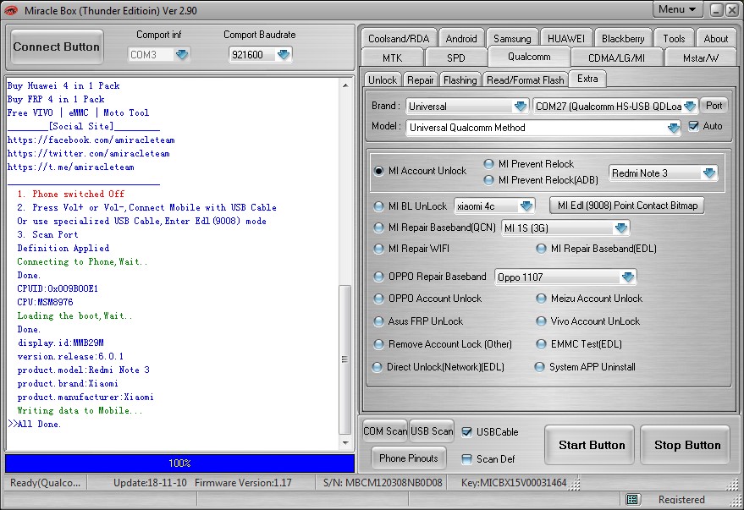Enable the Scan Def checkbox
Viewport: 744px width, 510px height.
coord(467,458)
